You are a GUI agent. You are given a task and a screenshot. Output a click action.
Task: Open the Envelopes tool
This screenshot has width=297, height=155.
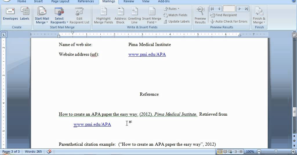(10, 14)
